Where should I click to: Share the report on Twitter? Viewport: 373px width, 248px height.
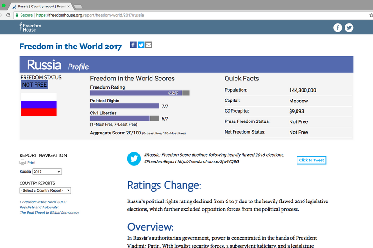click(x=141, y=45)
